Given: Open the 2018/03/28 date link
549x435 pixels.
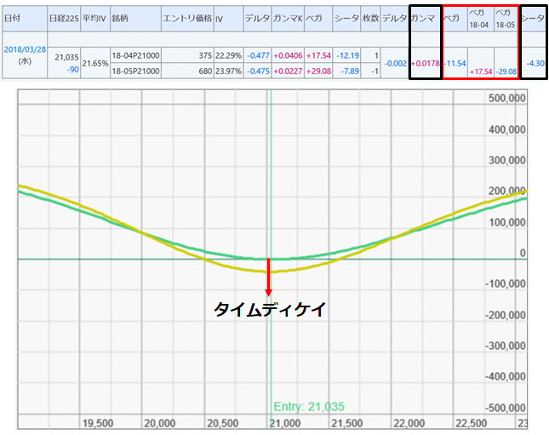Looking at the screenshot, I should (25, 49).
